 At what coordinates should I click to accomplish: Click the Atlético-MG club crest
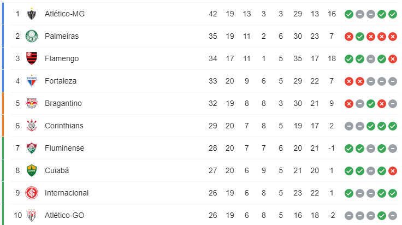[x=32, y=14]
